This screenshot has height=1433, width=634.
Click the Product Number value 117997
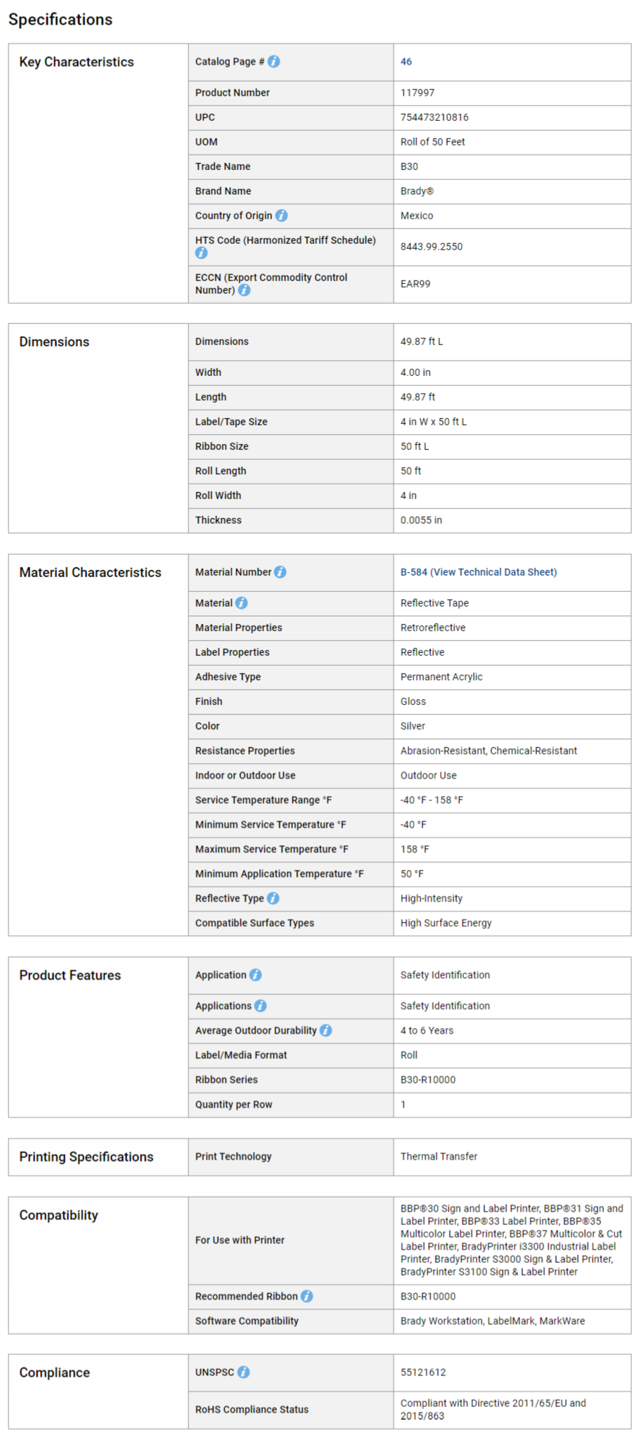coord(418,93)
